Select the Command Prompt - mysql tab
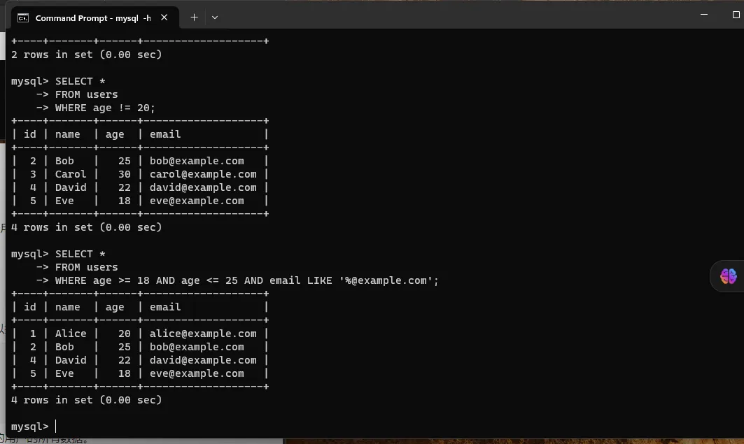This screenshot has width=744, height=444. pos(92,17)
